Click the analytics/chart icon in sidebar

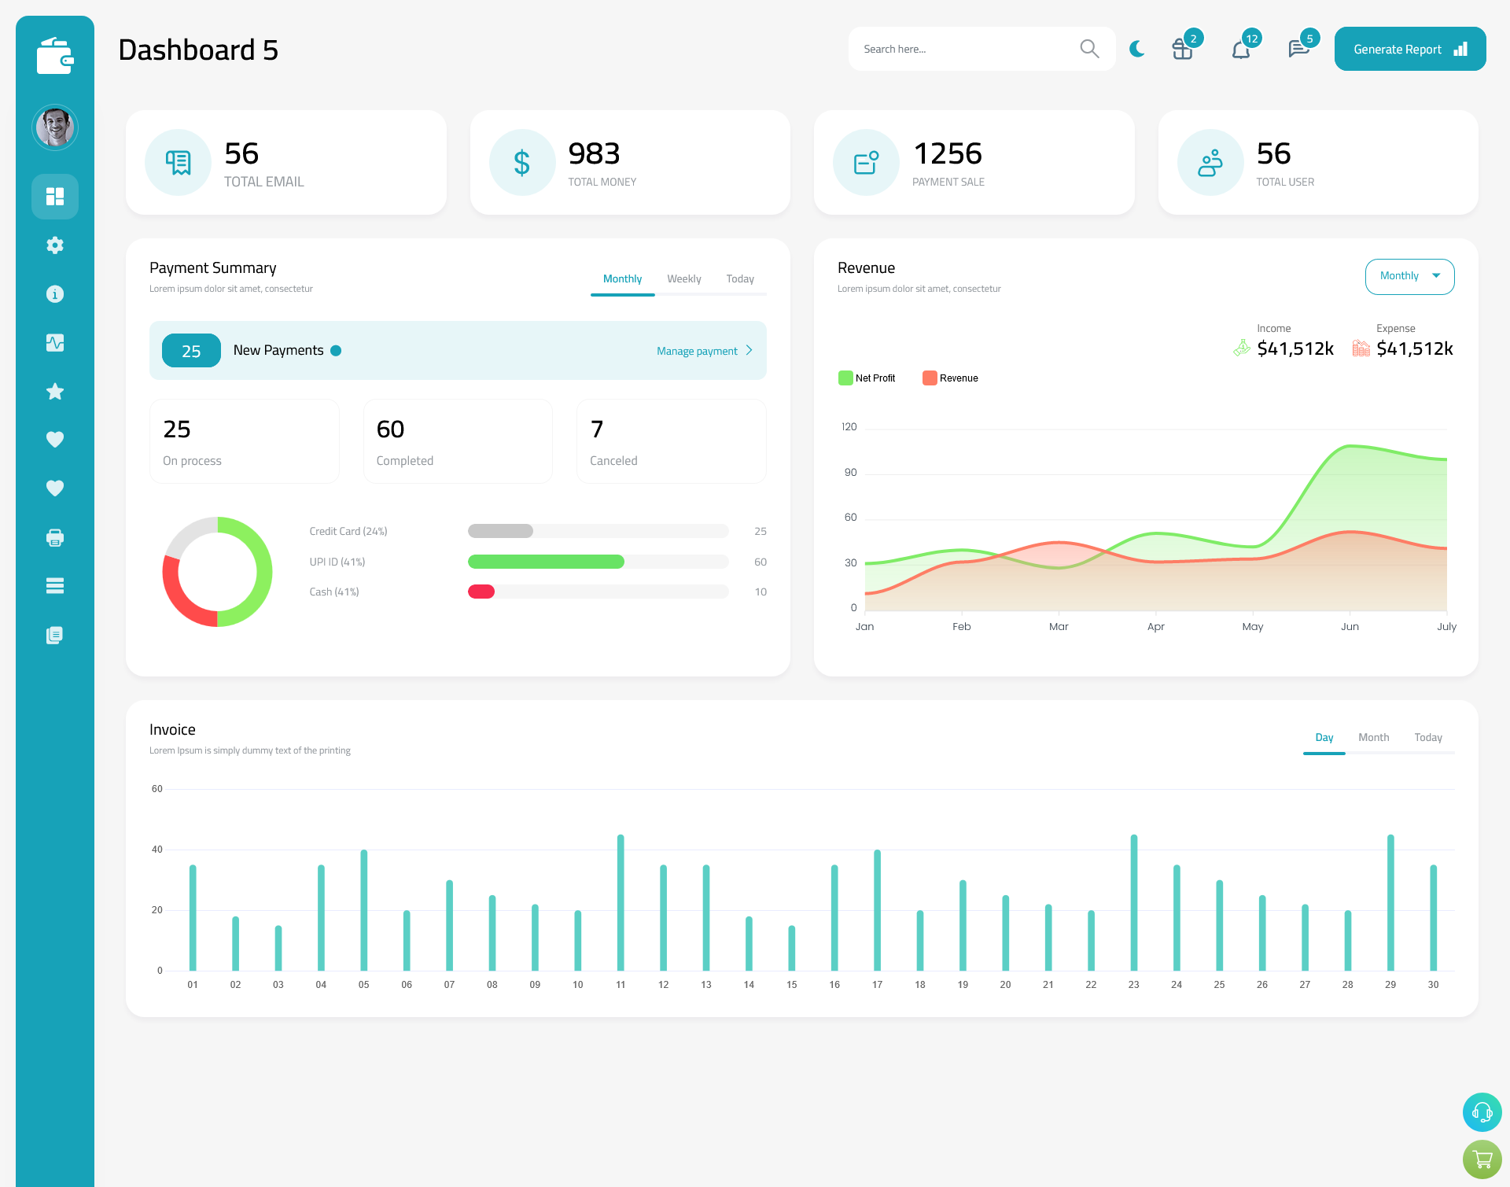(x=55, y=342)
